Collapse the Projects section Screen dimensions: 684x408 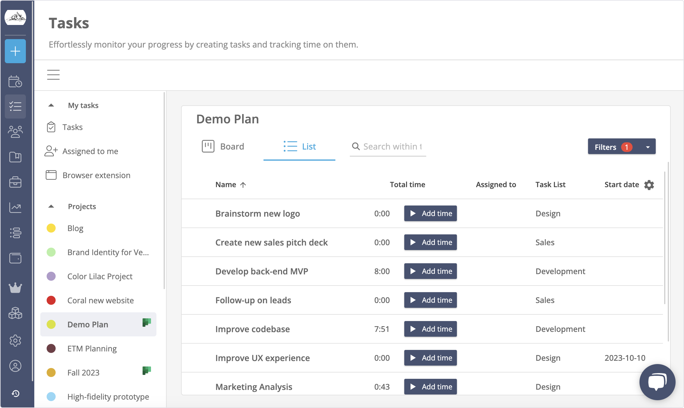click(51, 206)
